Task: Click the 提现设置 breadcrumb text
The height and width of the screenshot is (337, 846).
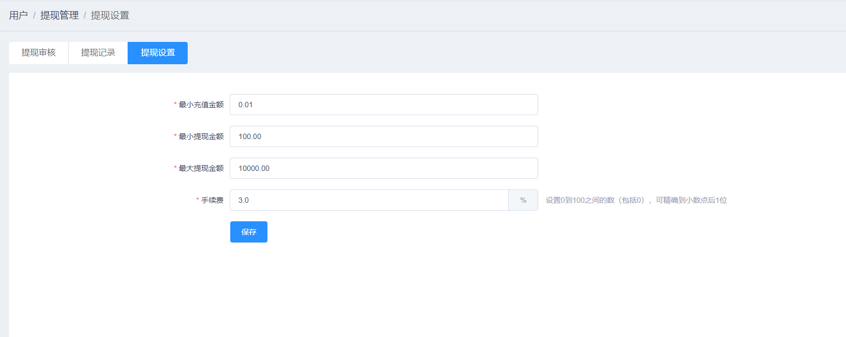Action: coord(110,15)
